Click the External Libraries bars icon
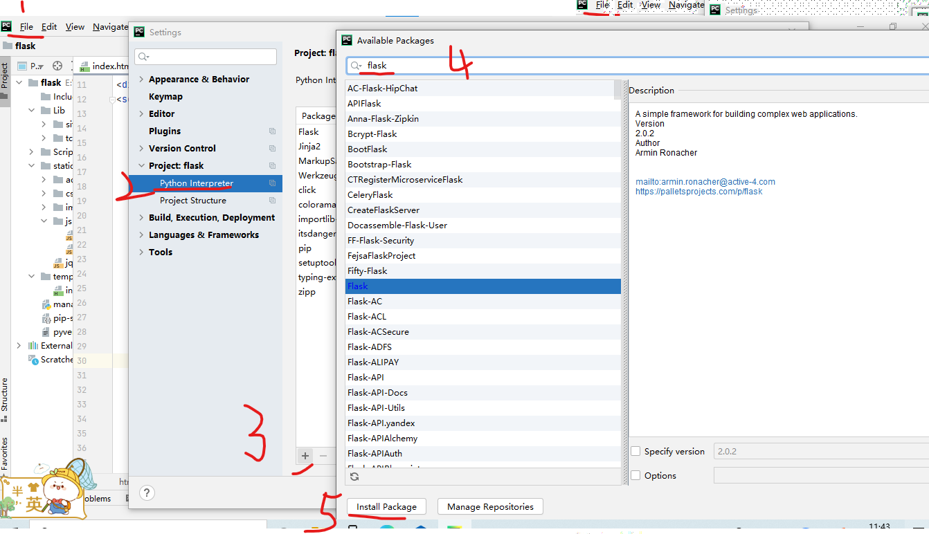929x534 pixels. [33, 345]
